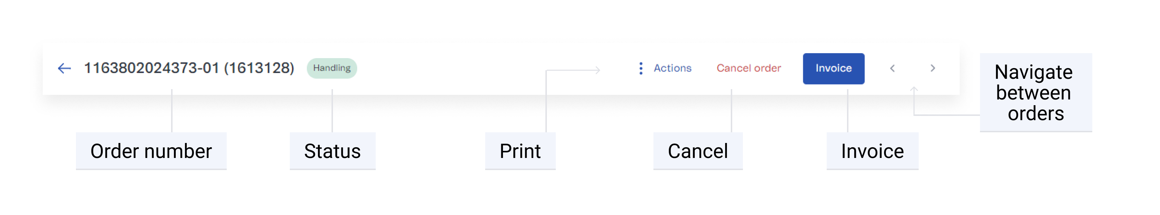Viewport: 1160px width, 215px height.
Task: Select the right chevron to view next order
Action: [933, 68]
